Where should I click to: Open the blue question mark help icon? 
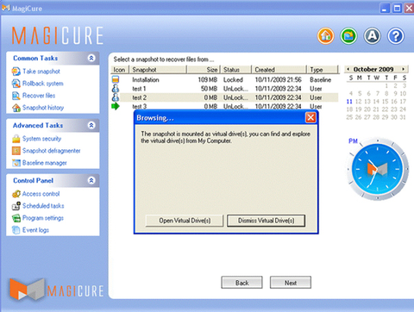(x=396, y=36)
